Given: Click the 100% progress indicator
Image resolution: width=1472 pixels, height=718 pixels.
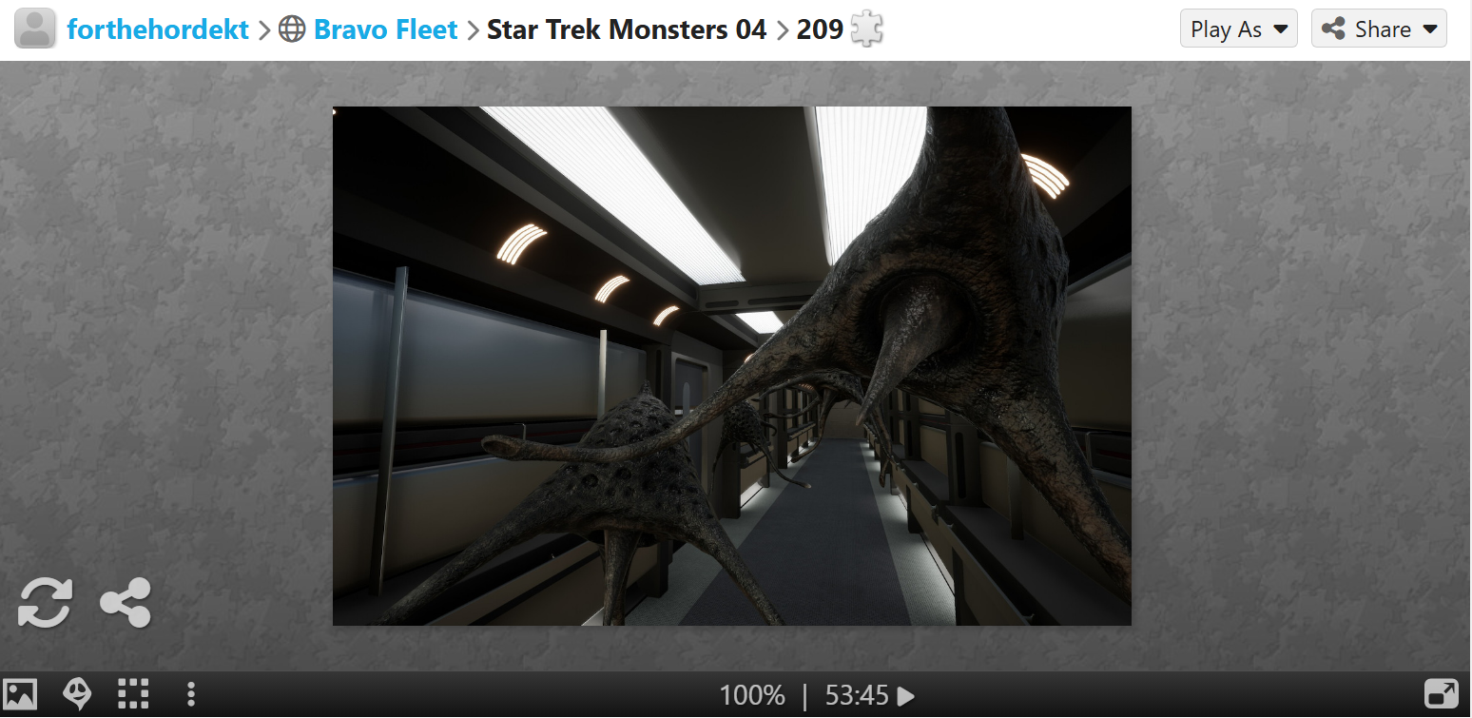Looking at the screenshot, I should click(x=752, y=696).
